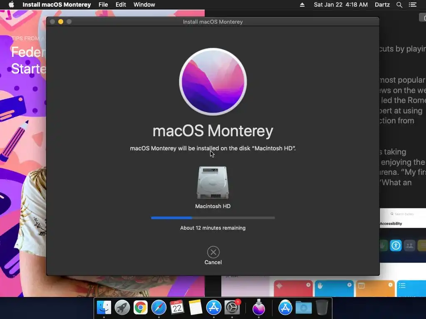
Task: Click the 'About 12 minutes remaining' text
Action: coord(213,228)
